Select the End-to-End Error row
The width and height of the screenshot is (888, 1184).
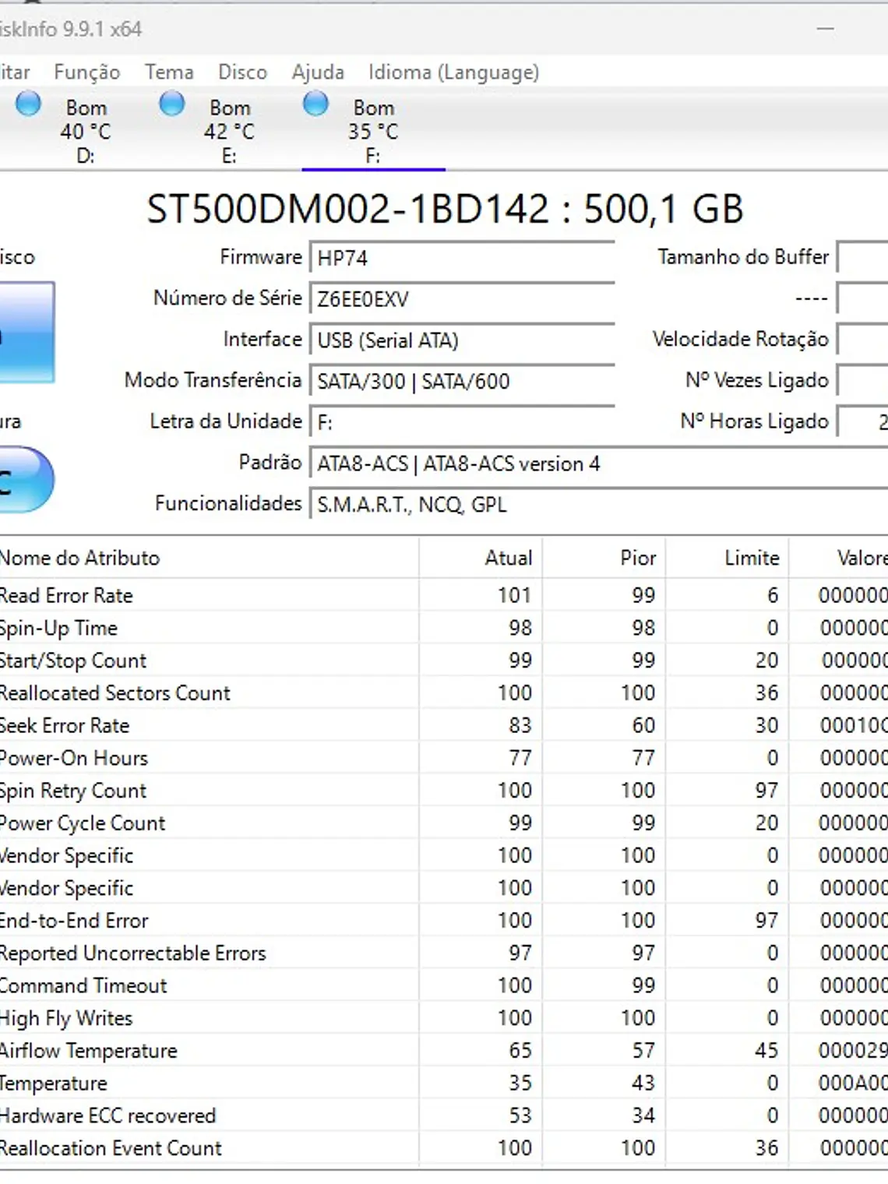point(444,921)
